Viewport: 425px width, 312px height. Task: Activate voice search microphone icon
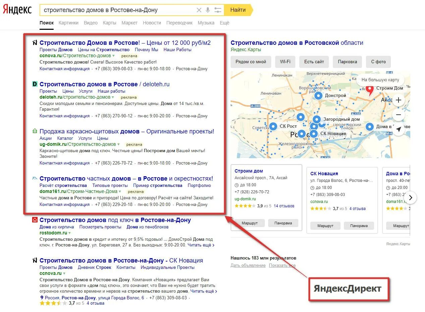click(208, 10)
